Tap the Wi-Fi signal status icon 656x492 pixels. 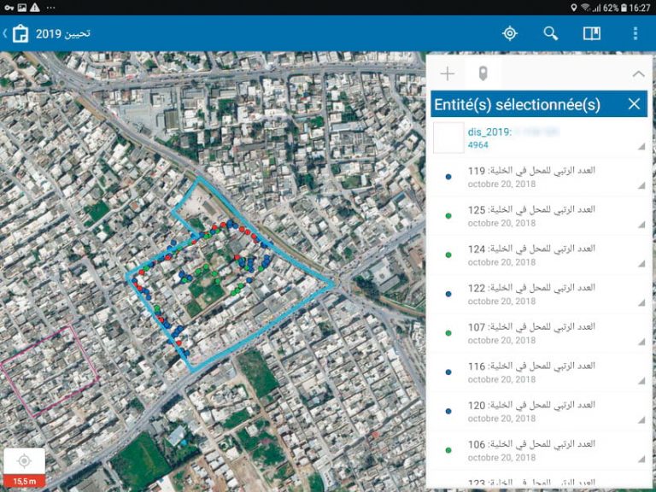coord(585,8)
